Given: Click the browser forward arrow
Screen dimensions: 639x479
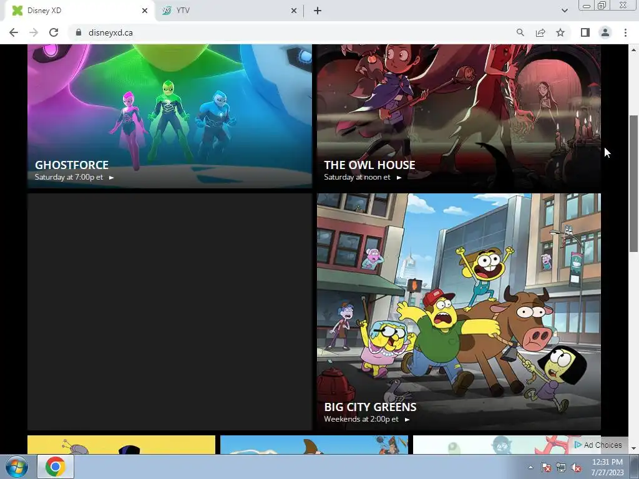Looking at the screenshot, I should (34, 32).
